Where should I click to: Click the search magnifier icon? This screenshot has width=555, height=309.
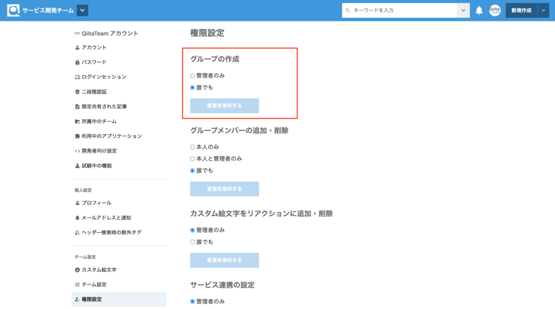pyautogui.click(x=348, y=10)
